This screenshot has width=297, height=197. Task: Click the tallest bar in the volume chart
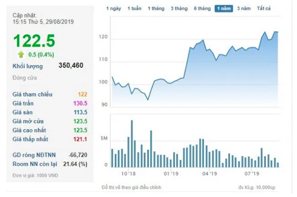132,144
